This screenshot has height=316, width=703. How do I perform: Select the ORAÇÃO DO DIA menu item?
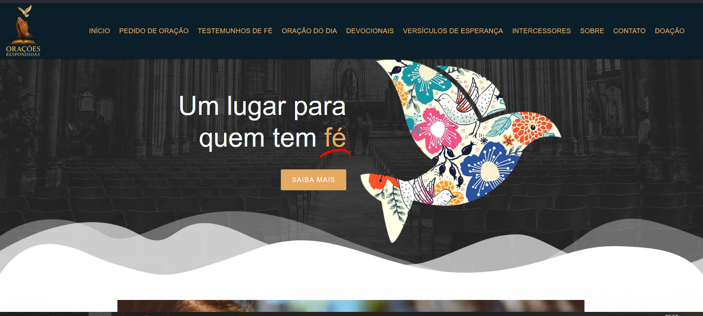[309, 31]
